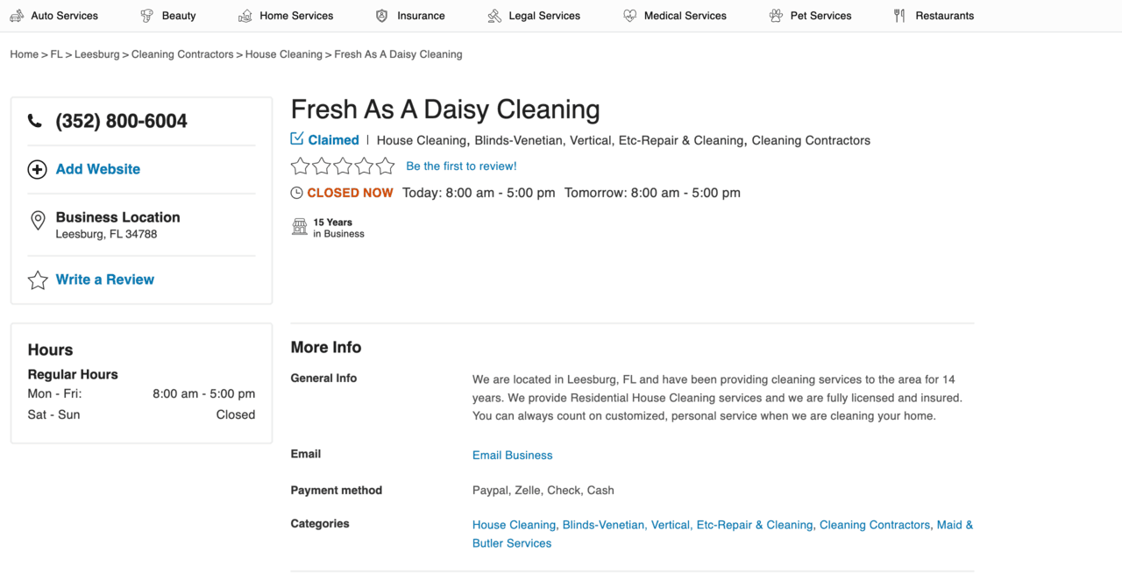Open the Write a Review link

click(104, 279)
